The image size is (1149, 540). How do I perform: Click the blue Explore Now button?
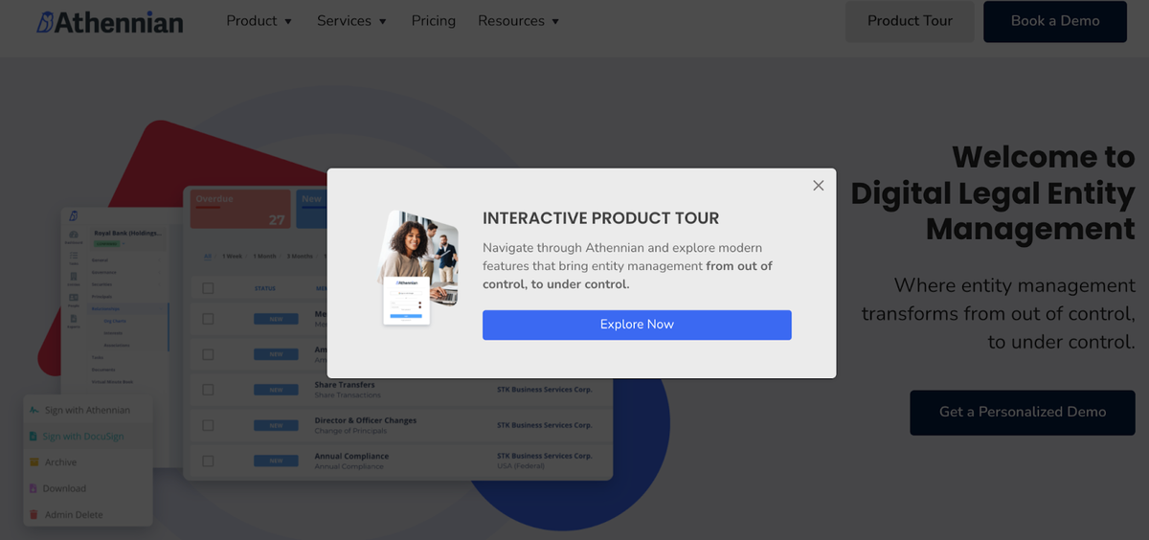[x=637, y=325]
